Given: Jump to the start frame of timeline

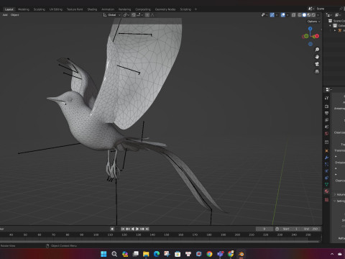Looking at the screenshot, I should click(x=123, y=229).
